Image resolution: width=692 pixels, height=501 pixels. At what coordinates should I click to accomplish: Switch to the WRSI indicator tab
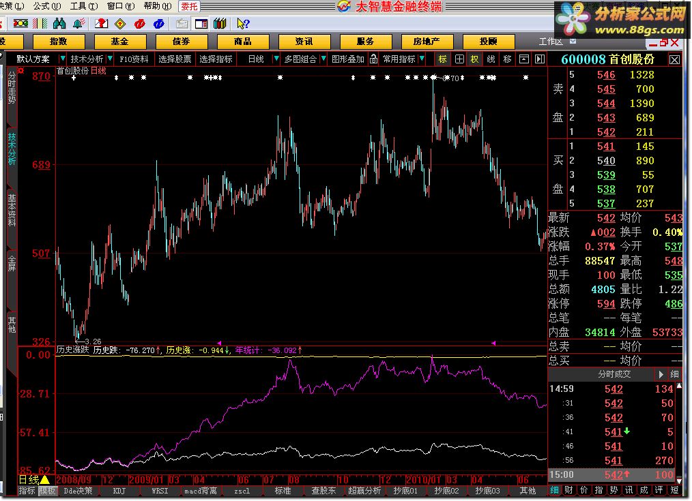click(x=160, y=491)
